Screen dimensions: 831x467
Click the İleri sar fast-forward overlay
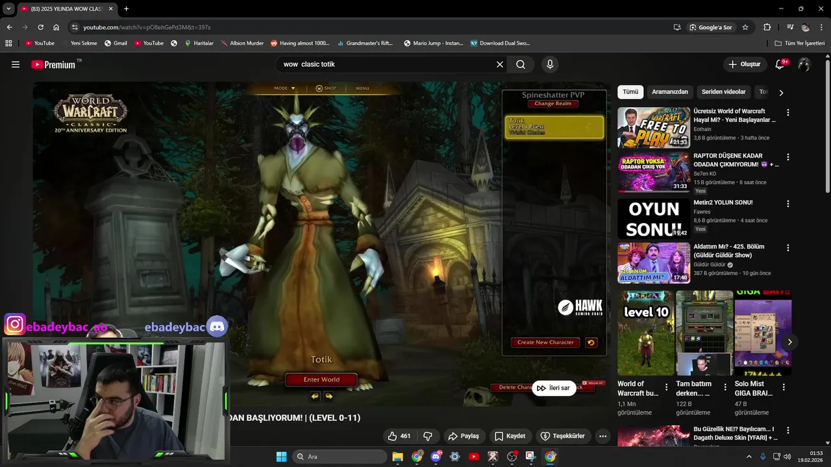(x=554, y=388)
